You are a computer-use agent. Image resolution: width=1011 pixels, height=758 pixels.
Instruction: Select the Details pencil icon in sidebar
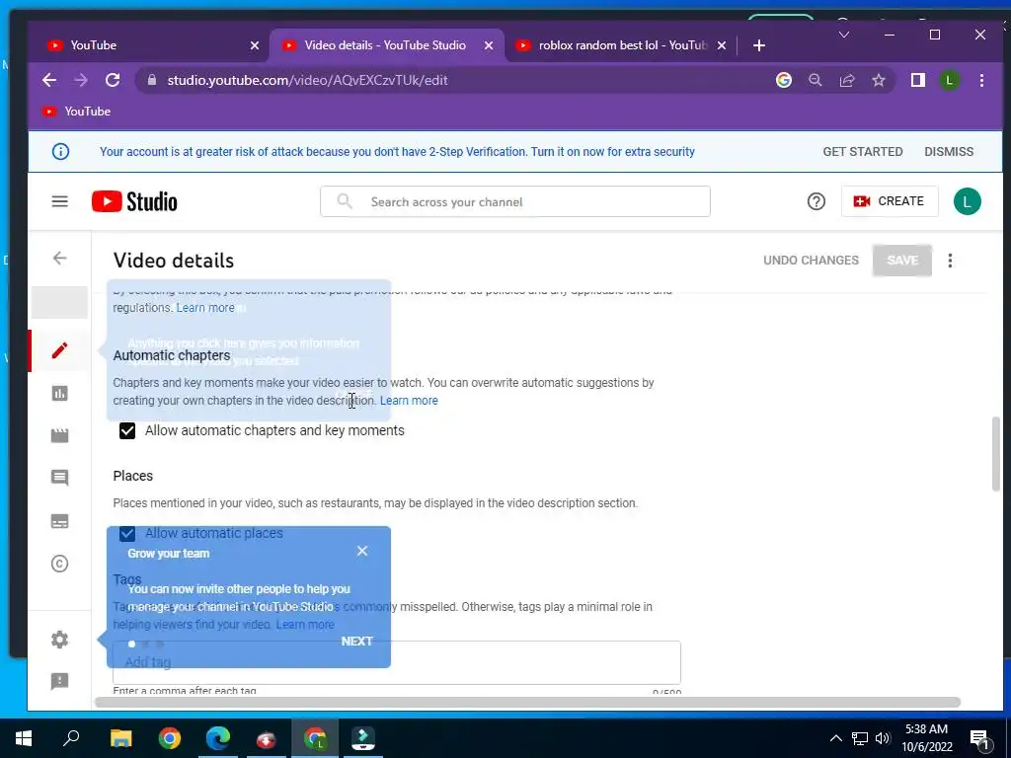coord(59,350)
